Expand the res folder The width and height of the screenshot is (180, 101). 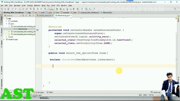[7, 37]
